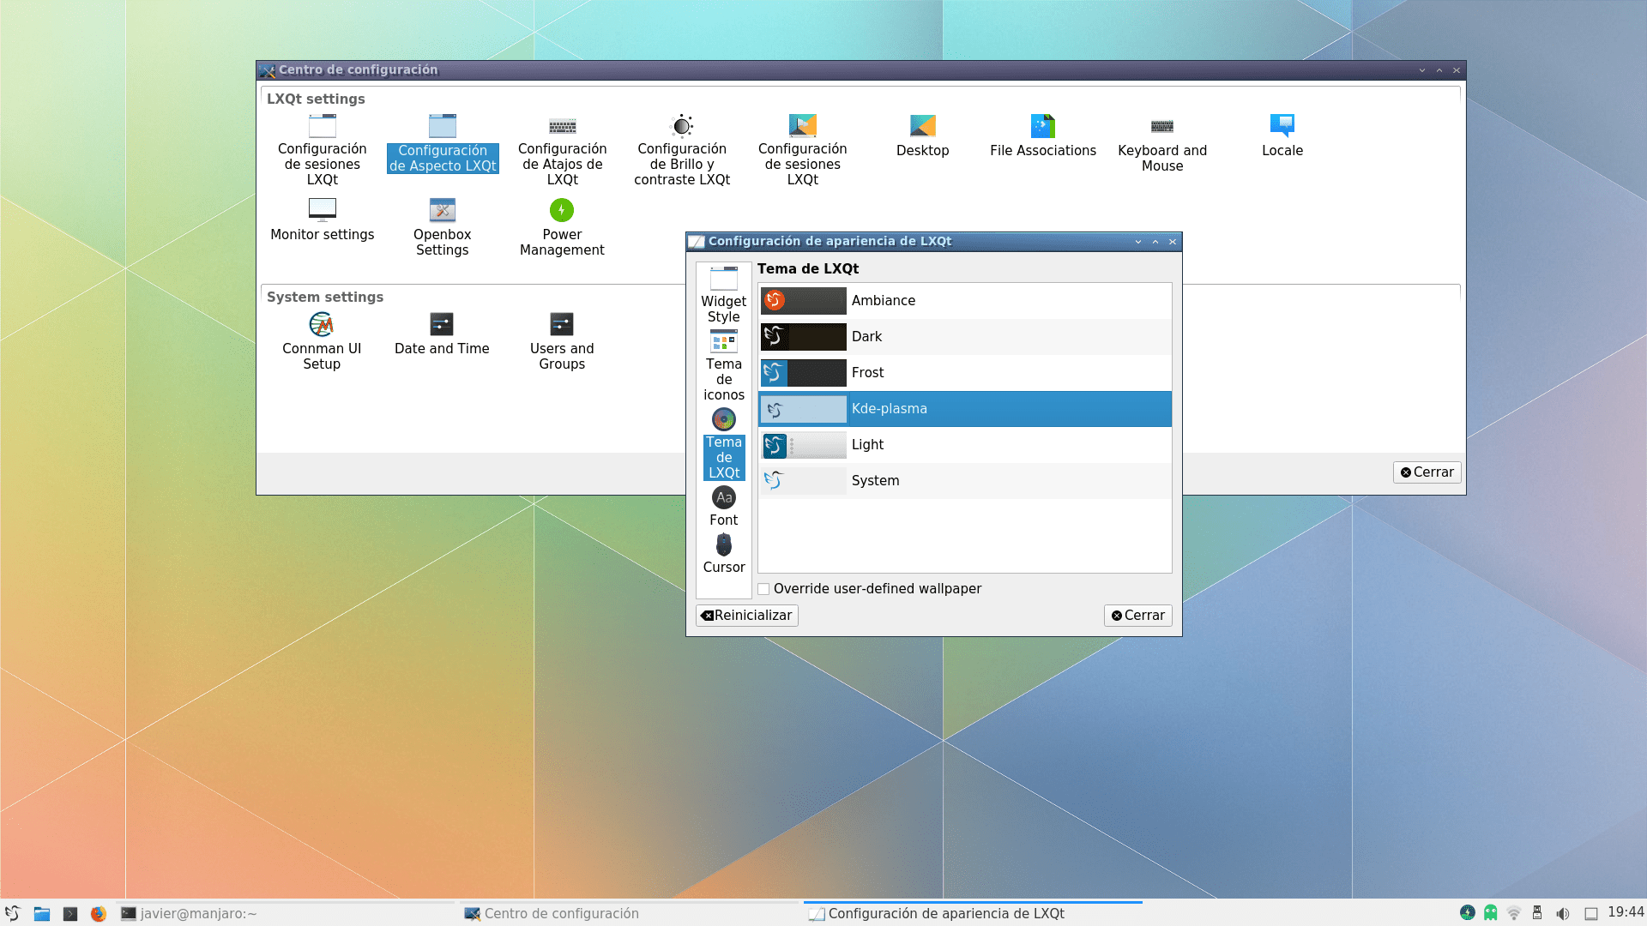
Task: Click Cerrar in appearance dialog
Action: 1138,616
